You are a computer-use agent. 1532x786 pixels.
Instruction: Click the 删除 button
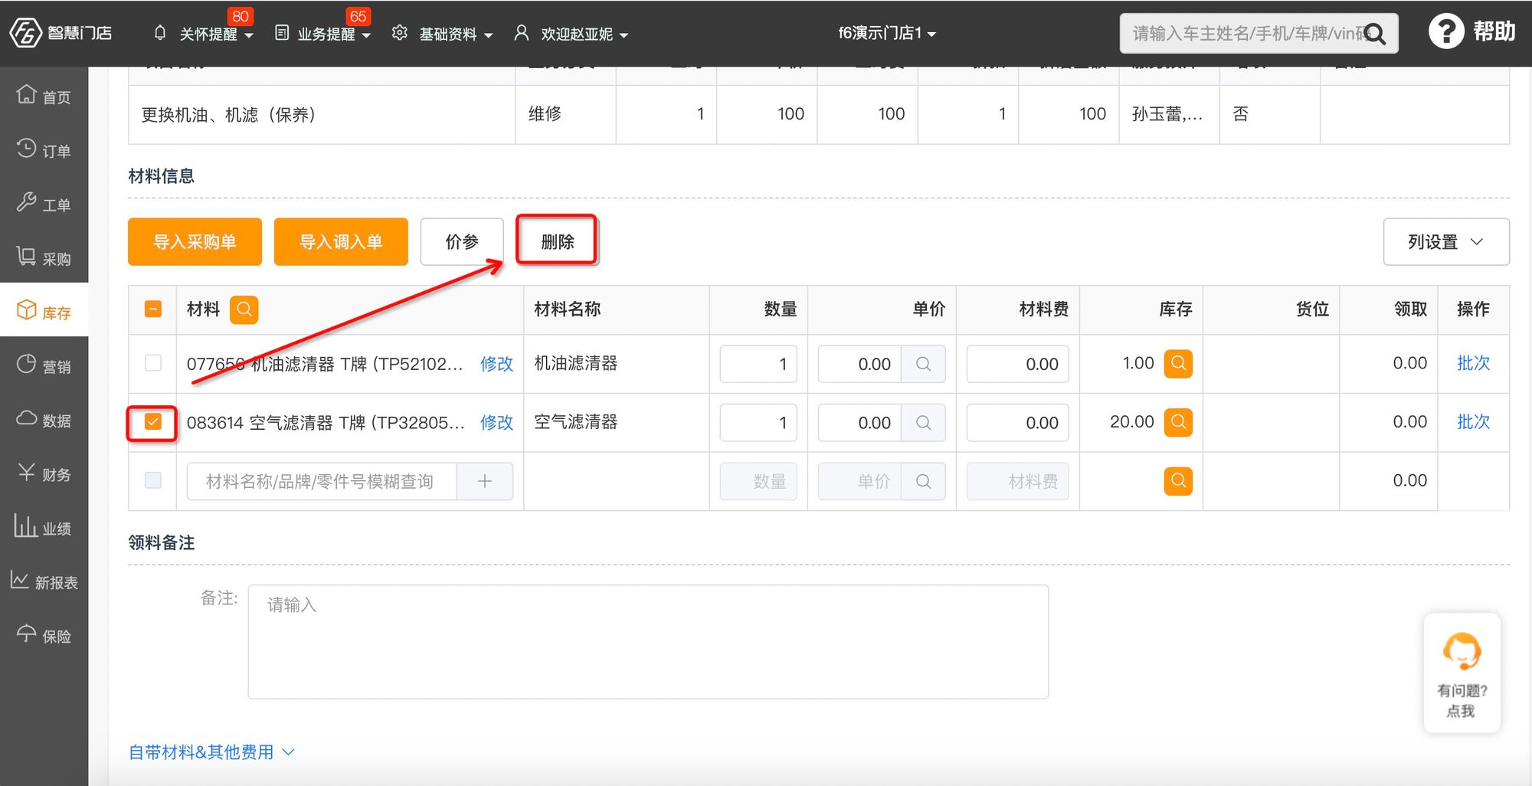(x=558, y=242)
